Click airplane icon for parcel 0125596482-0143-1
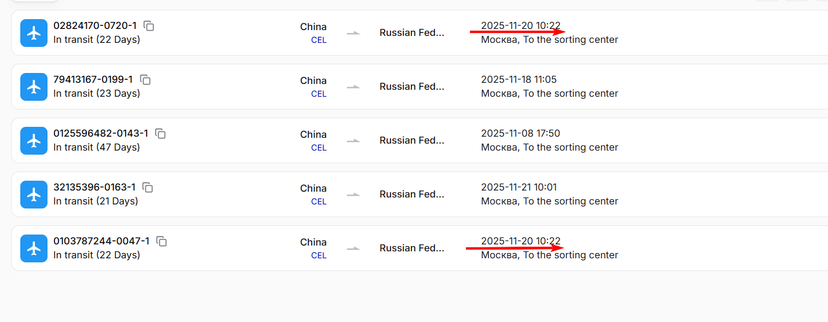The height and width of the screenshot is (322, 828). (34, 141)
